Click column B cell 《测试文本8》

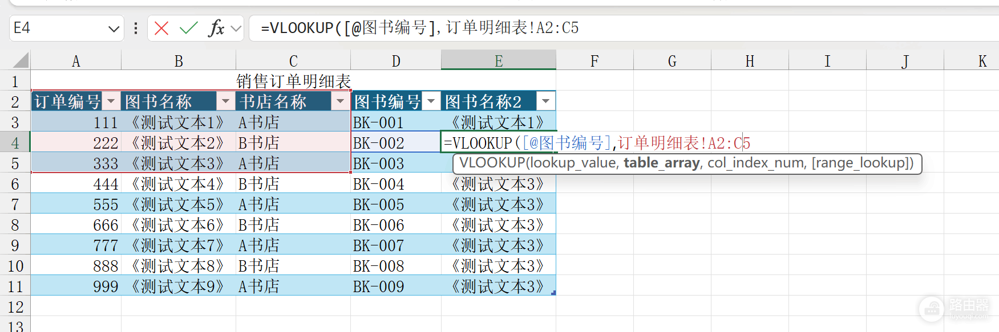click(x=179, y=265)
